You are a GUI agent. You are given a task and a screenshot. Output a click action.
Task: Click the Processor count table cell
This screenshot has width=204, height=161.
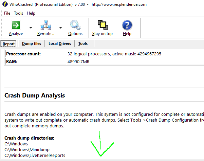(36, 54)
